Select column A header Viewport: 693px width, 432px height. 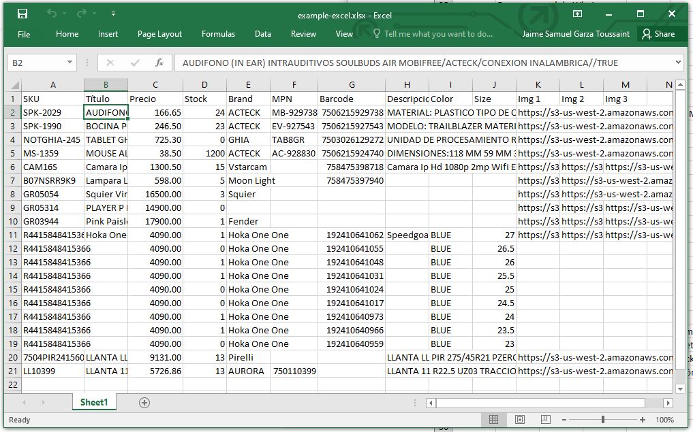pyautogui.click(x=53, y=85)
